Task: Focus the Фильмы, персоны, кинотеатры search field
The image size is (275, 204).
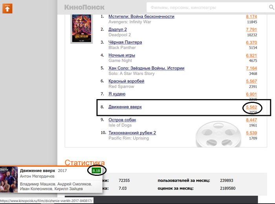Action: (x=209, y=7)
